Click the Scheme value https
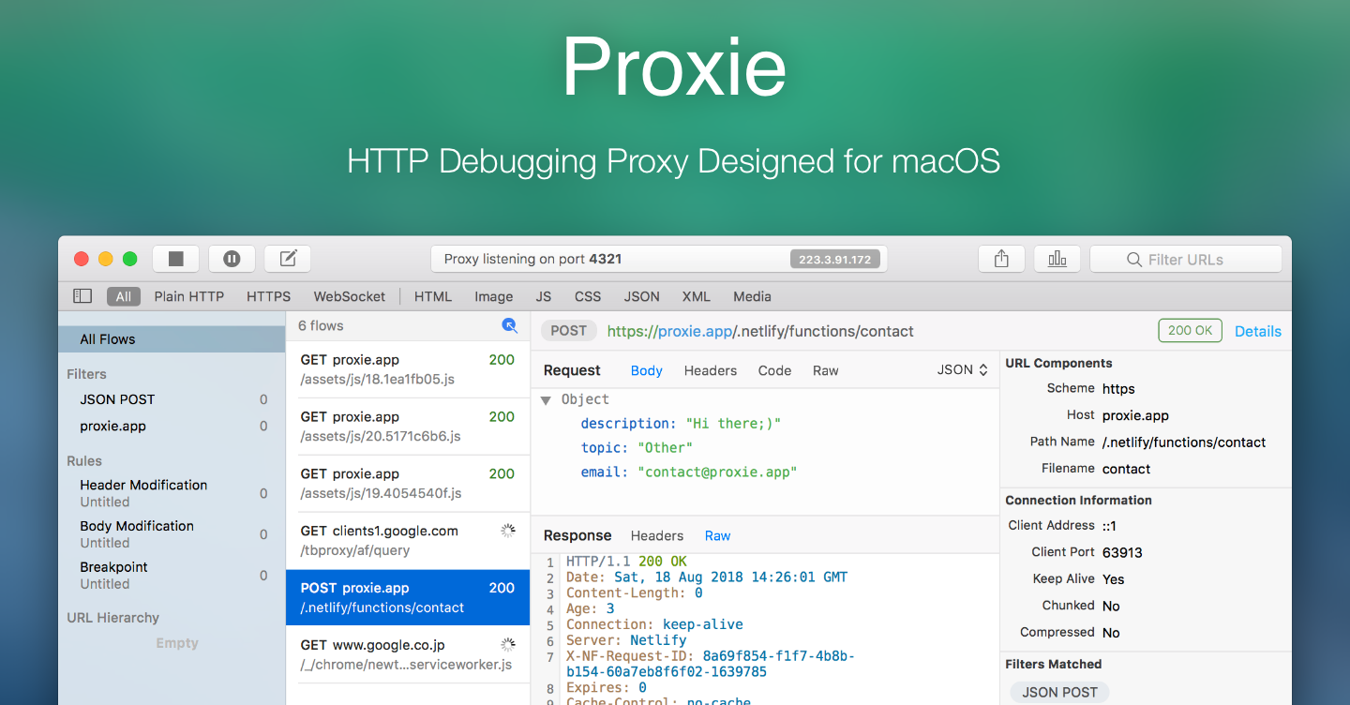This screenshot has height=705, width=1350. (x=1118, y=389)
